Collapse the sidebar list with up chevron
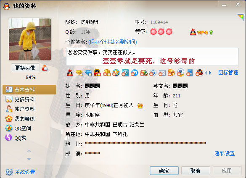Viewport: 246px width, 178px height. click(x=29, y=151)
